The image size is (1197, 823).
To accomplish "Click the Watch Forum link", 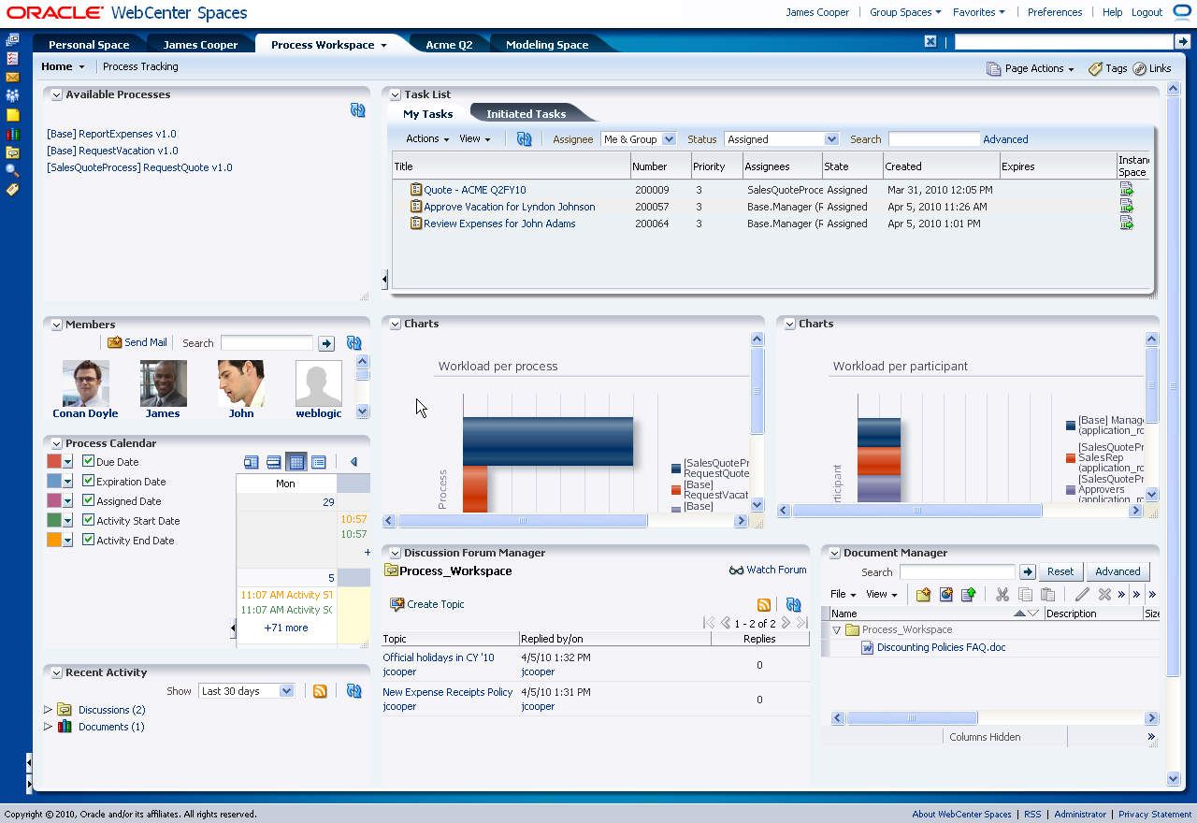I will (x=768, y=570).
